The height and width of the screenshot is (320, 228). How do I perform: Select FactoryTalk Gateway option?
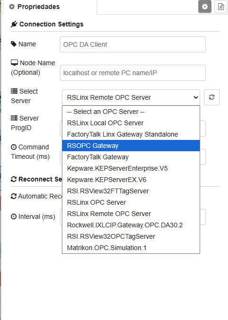point(131,157)
